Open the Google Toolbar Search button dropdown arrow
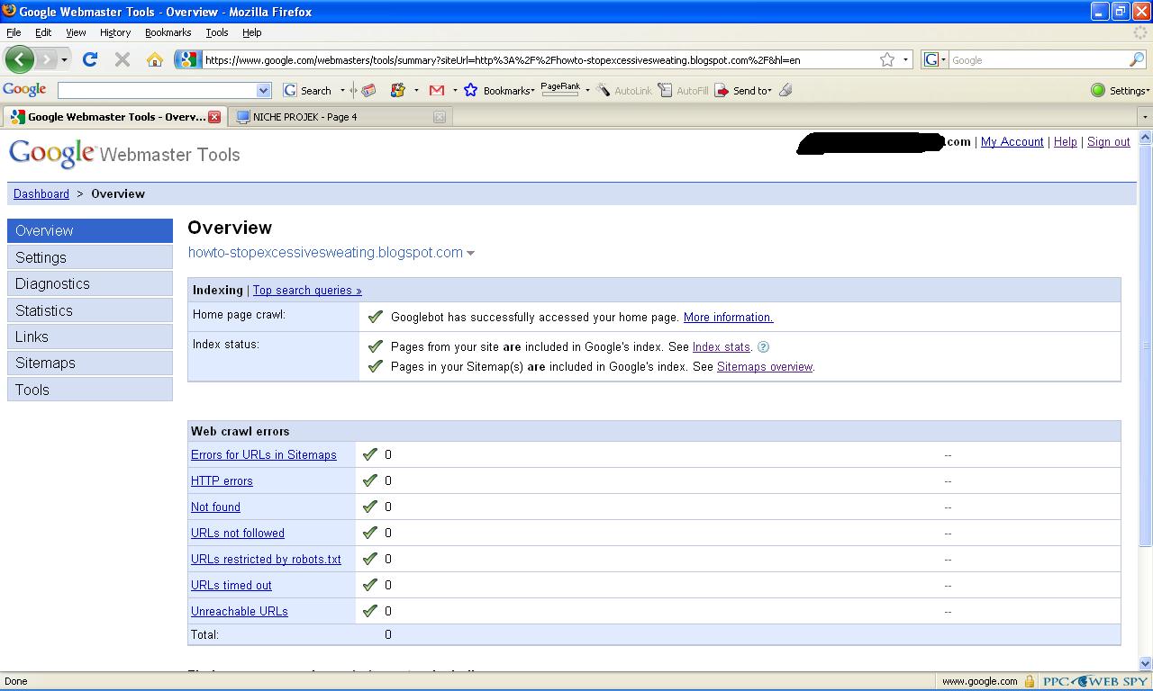 coord(342,90)
